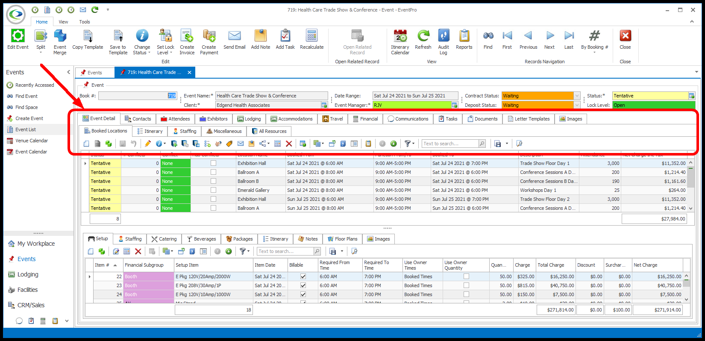Expand the Set Lock Level dropdown
The height and width of the screenshot is (341, 705).
point(171,53)
